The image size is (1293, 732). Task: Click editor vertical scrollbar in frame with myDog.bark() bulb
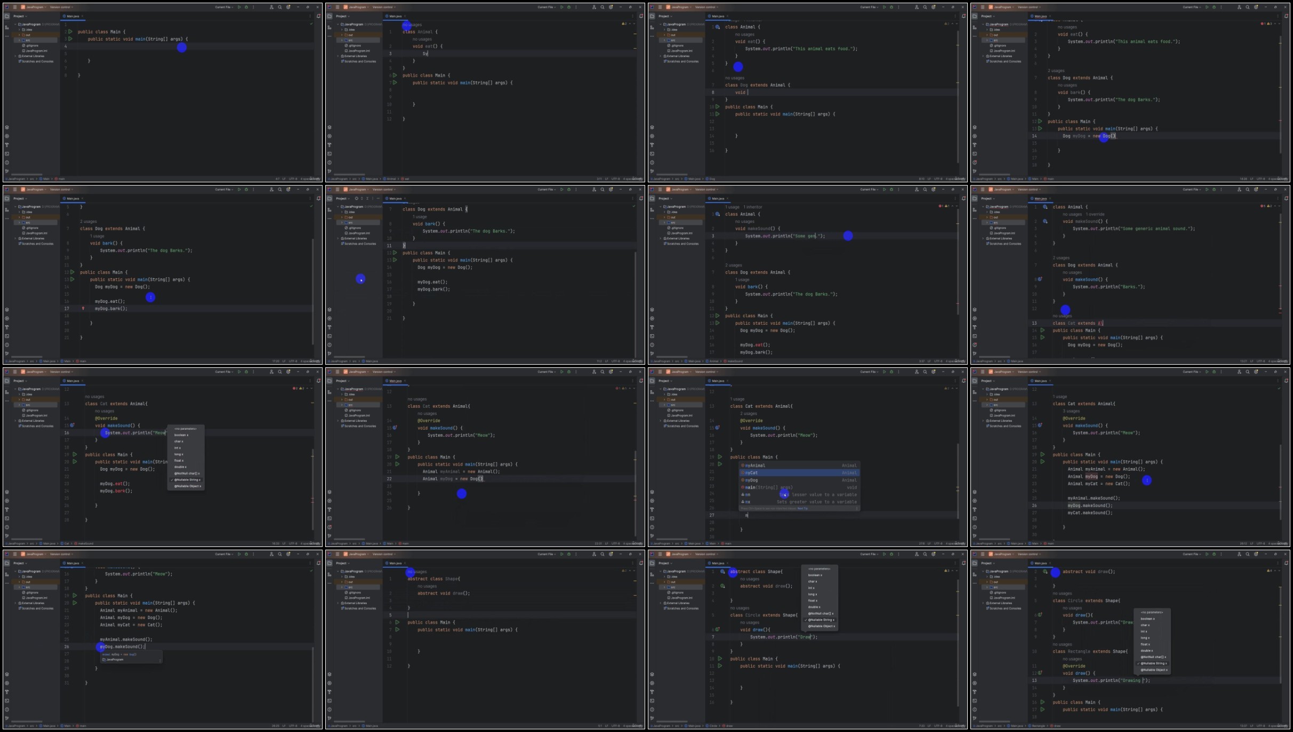coord(312,291)
